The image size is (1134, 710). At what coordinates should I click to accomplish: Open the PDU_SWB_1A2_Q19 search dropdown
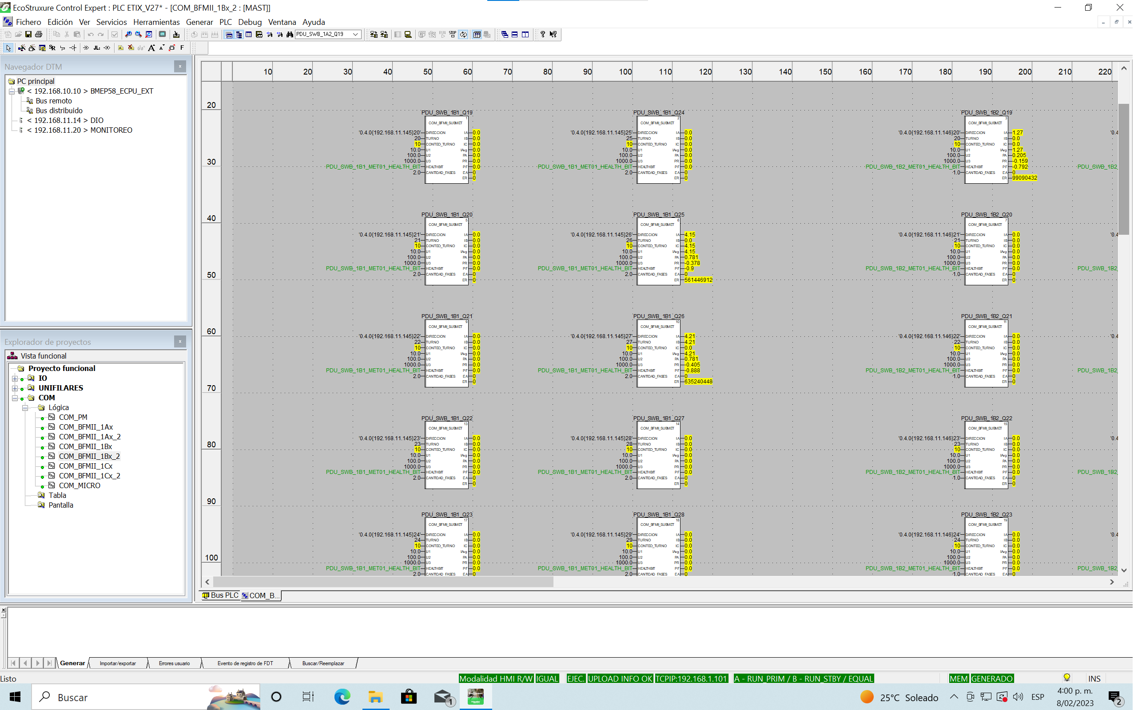click(x=356, y=34)
